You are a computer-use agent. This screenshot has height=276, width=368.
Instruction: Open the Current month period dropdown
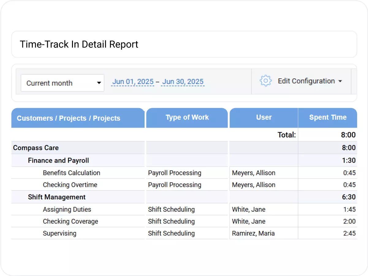pyautogui.click(x=99, y=83)
